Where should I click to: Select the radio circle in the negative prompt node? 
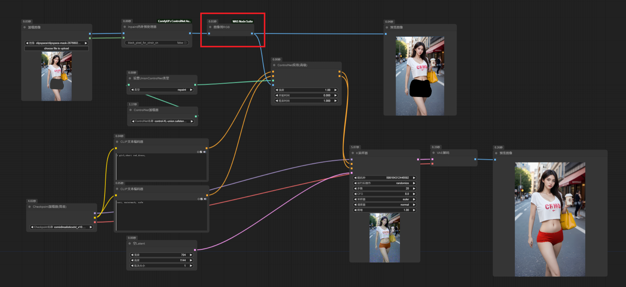tap(198, 199)
